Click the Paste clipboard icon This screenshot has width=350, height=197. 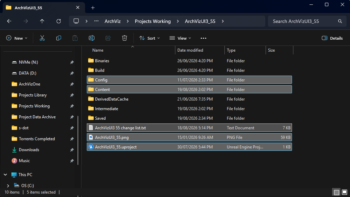[75, 38]
